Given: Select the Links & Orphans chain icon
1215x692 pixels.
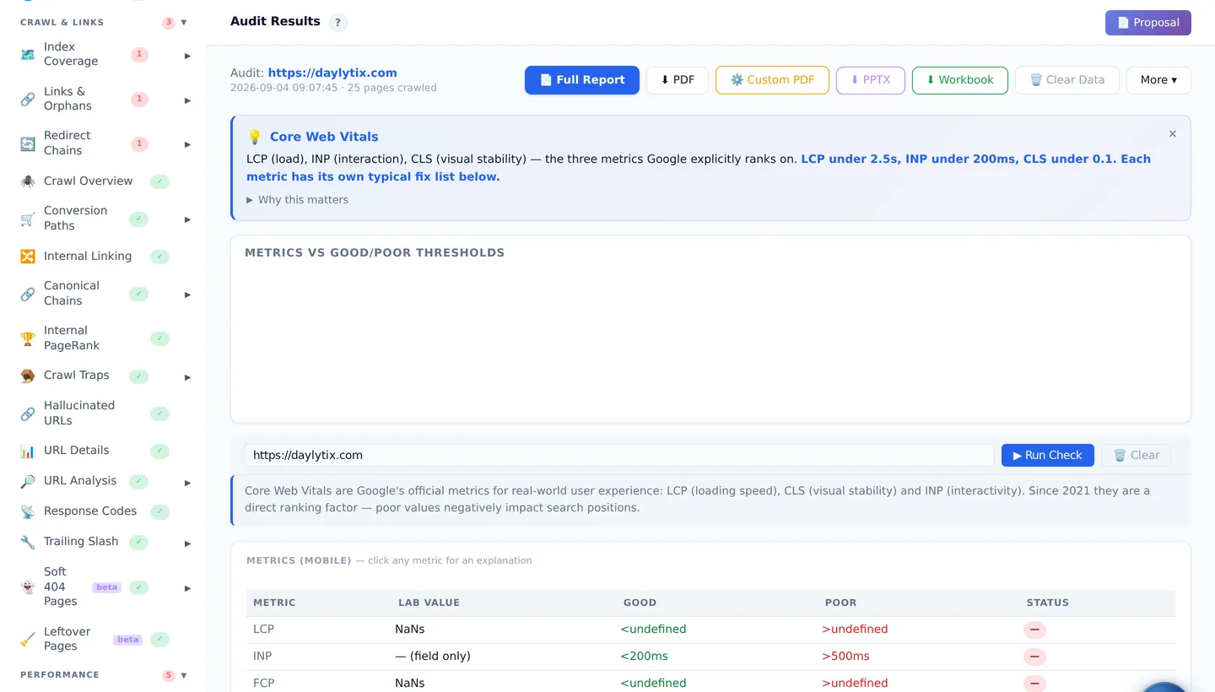Looking at the screenshot, I should [x=28, y=99].
